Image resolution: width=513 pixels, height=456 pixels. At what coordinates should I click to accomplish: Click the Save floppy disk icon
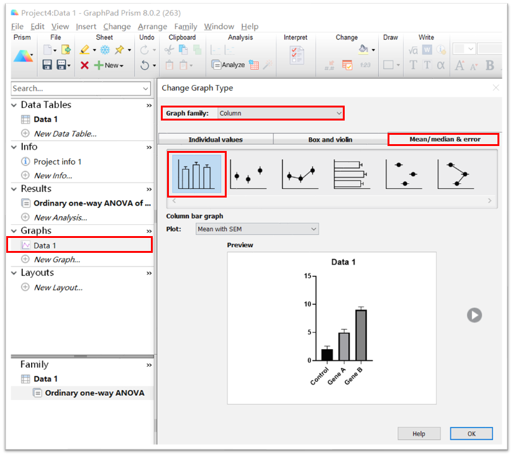click(47, 65)
